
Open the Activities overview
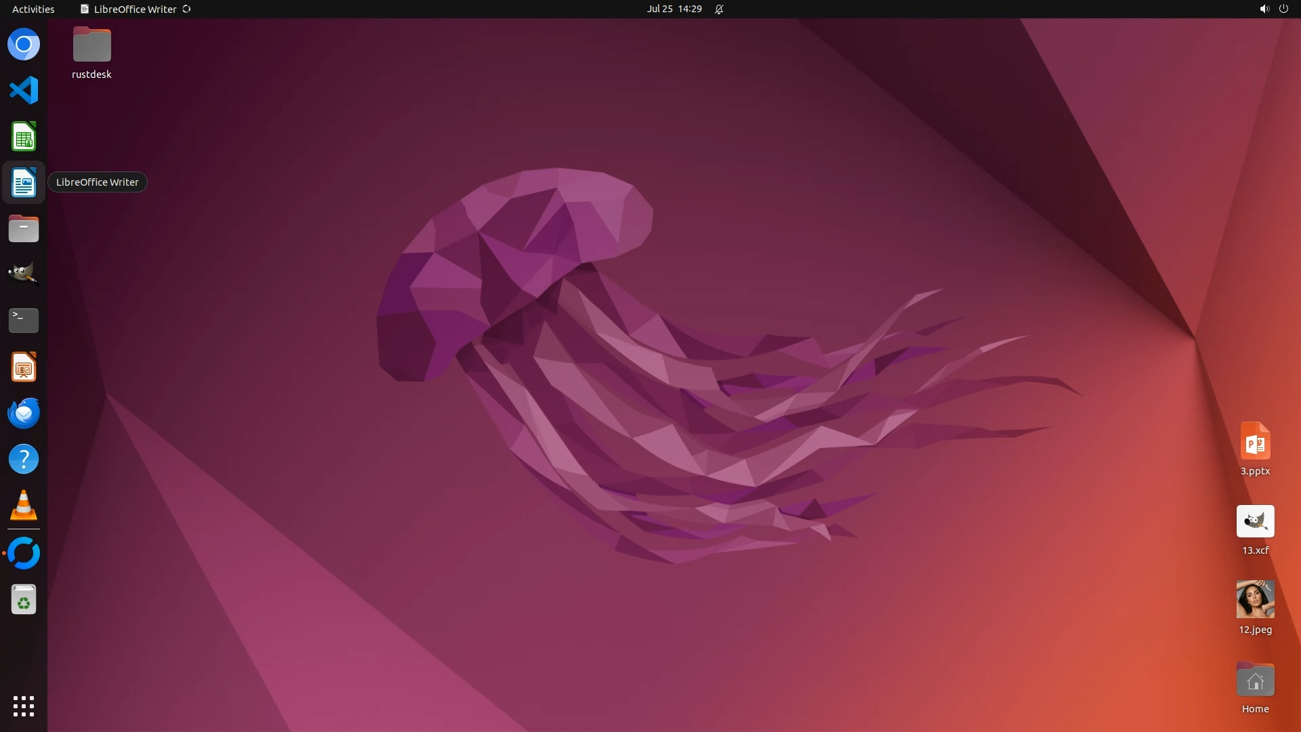click(x=33, y=9)
